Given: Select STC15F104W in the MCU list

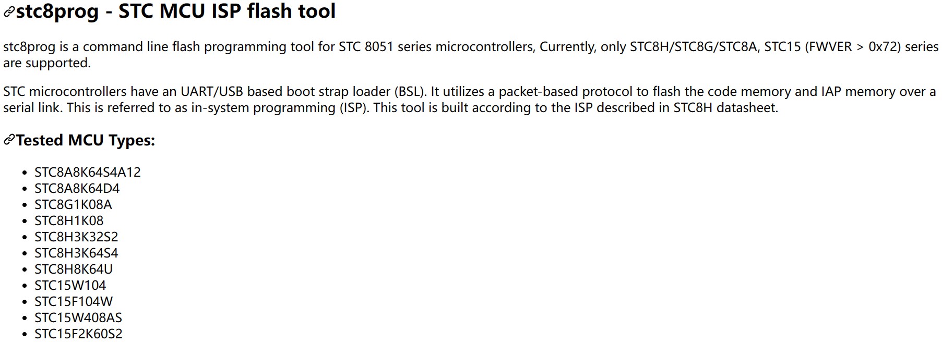Looking at the screenshot, I should pyautogui.click(x=74, y=301).
